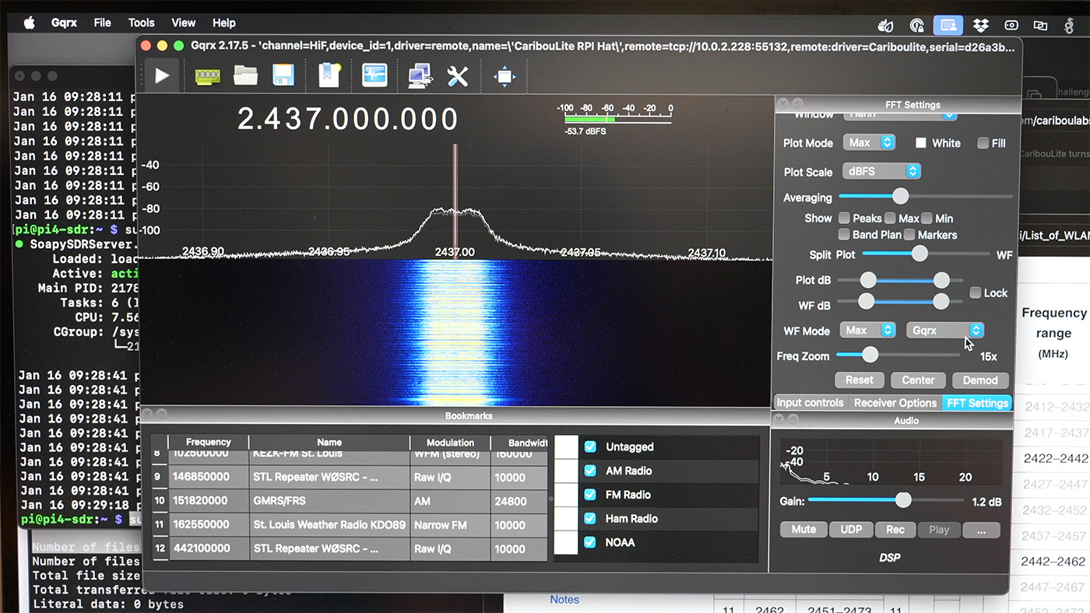
Task: Open the bookmark icon in toolbar
Action: (330, 75)
